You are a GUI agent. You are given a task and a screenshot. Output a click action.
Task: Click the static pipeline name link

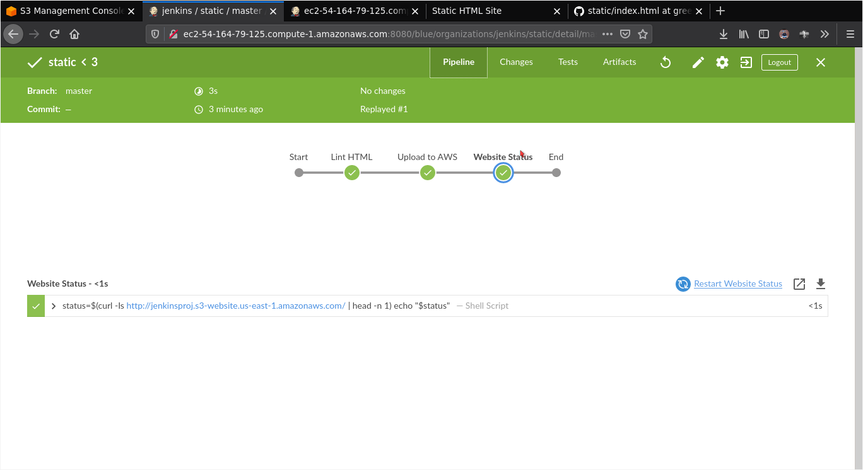coord(62,62)
